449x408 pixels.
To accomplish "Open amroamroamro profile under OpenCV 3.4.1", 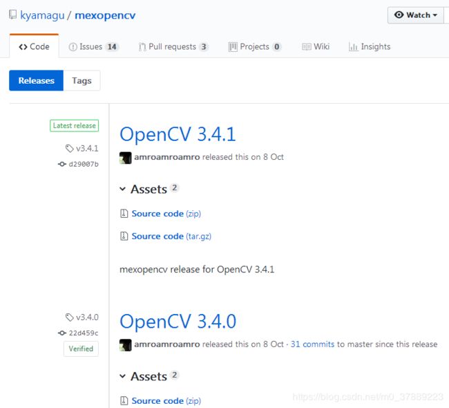I will click(167, 157).
